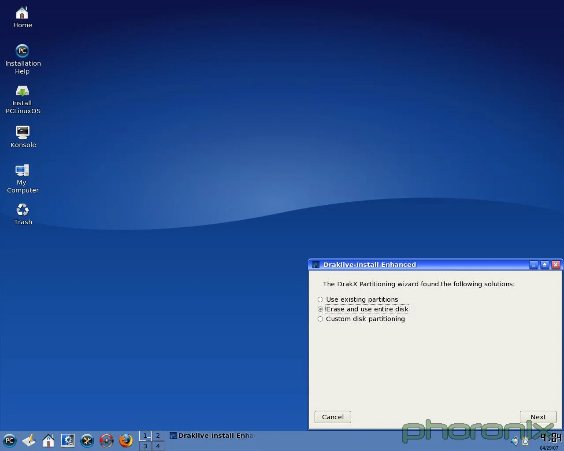Select 'Use existing partitions' option
Image resolution: width=564 pixels, height=451 pixels.
pos(358,299)
